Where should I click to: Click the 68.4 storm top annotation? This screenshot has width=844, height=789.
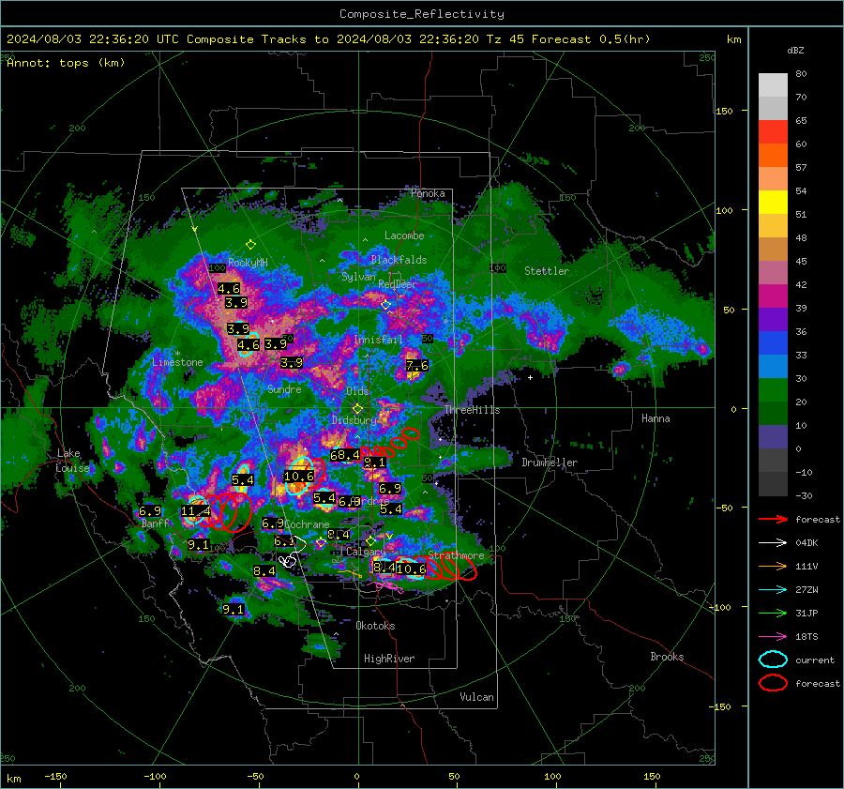[x=344, y=455]
